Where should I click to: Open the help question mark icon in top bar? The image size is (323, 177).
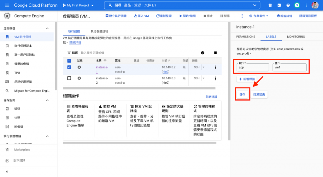click(x=288, y=5)
